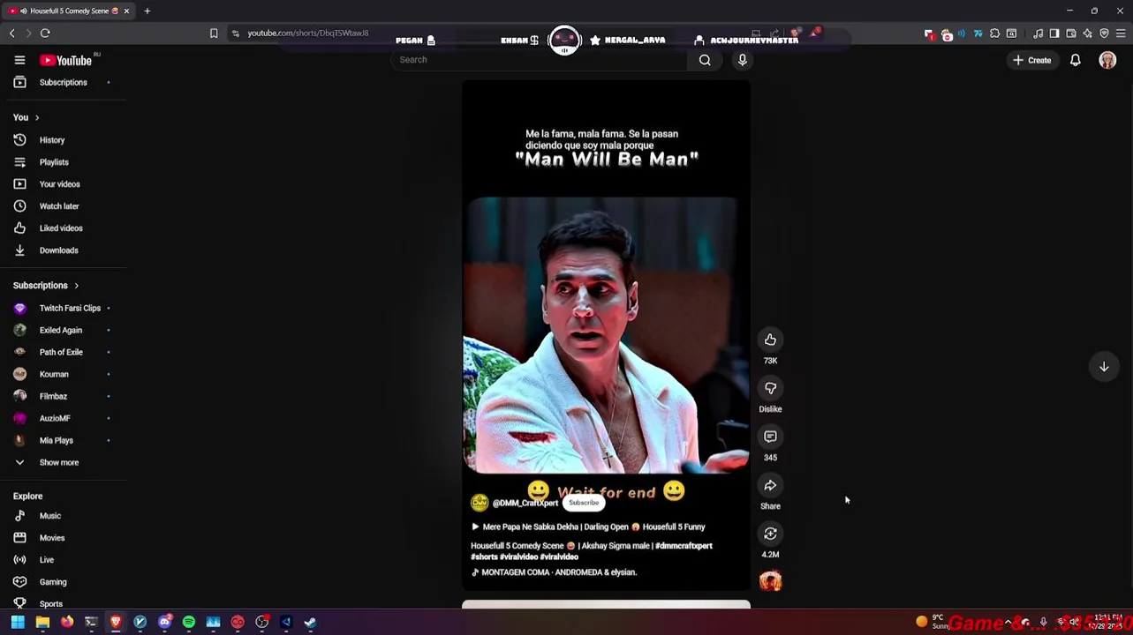Close the Housefull 5 Comedy Scene tab
1133x635 pixels.
click(x=126, y=11)
